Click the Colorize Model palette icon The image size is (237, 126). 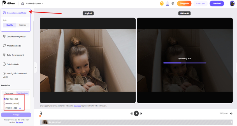pyautogui.click(x=4, y=64)
